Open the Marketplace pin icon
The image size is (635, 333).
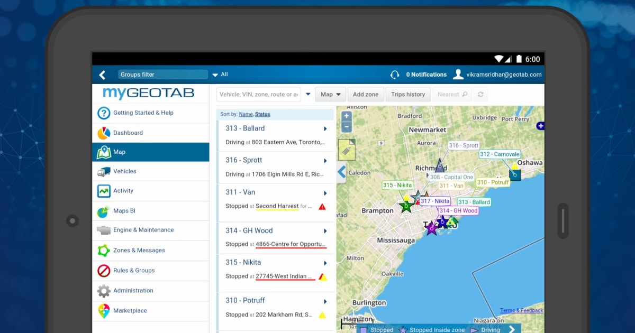click(104, 310)
